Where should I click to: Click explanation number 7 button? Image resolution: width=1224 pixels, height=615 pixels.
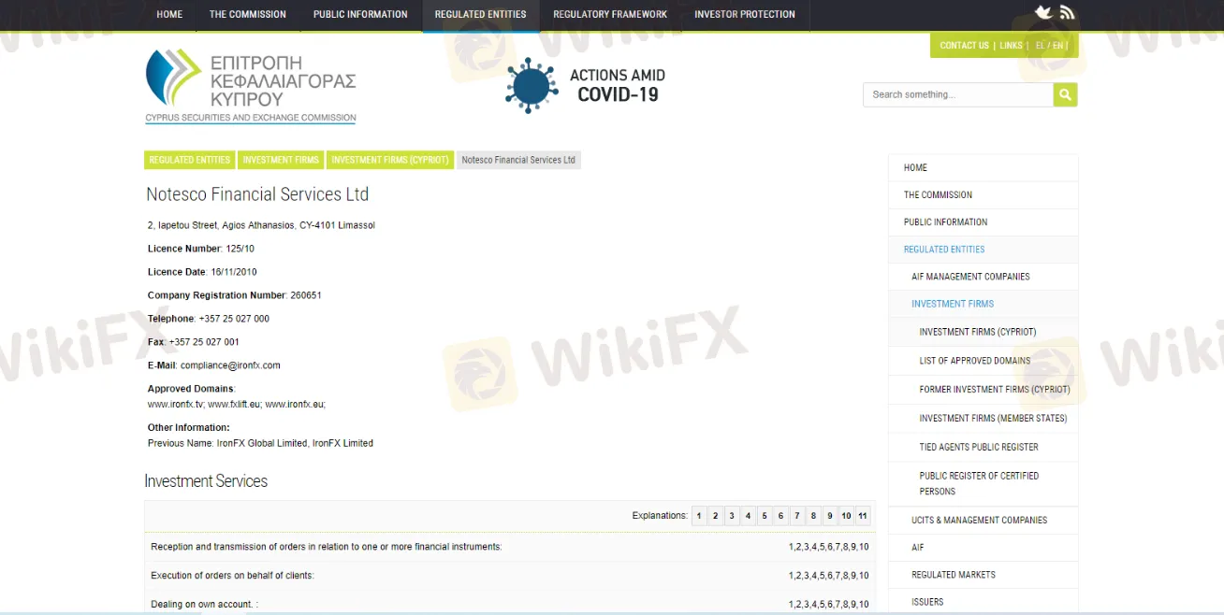click(797, 516)
